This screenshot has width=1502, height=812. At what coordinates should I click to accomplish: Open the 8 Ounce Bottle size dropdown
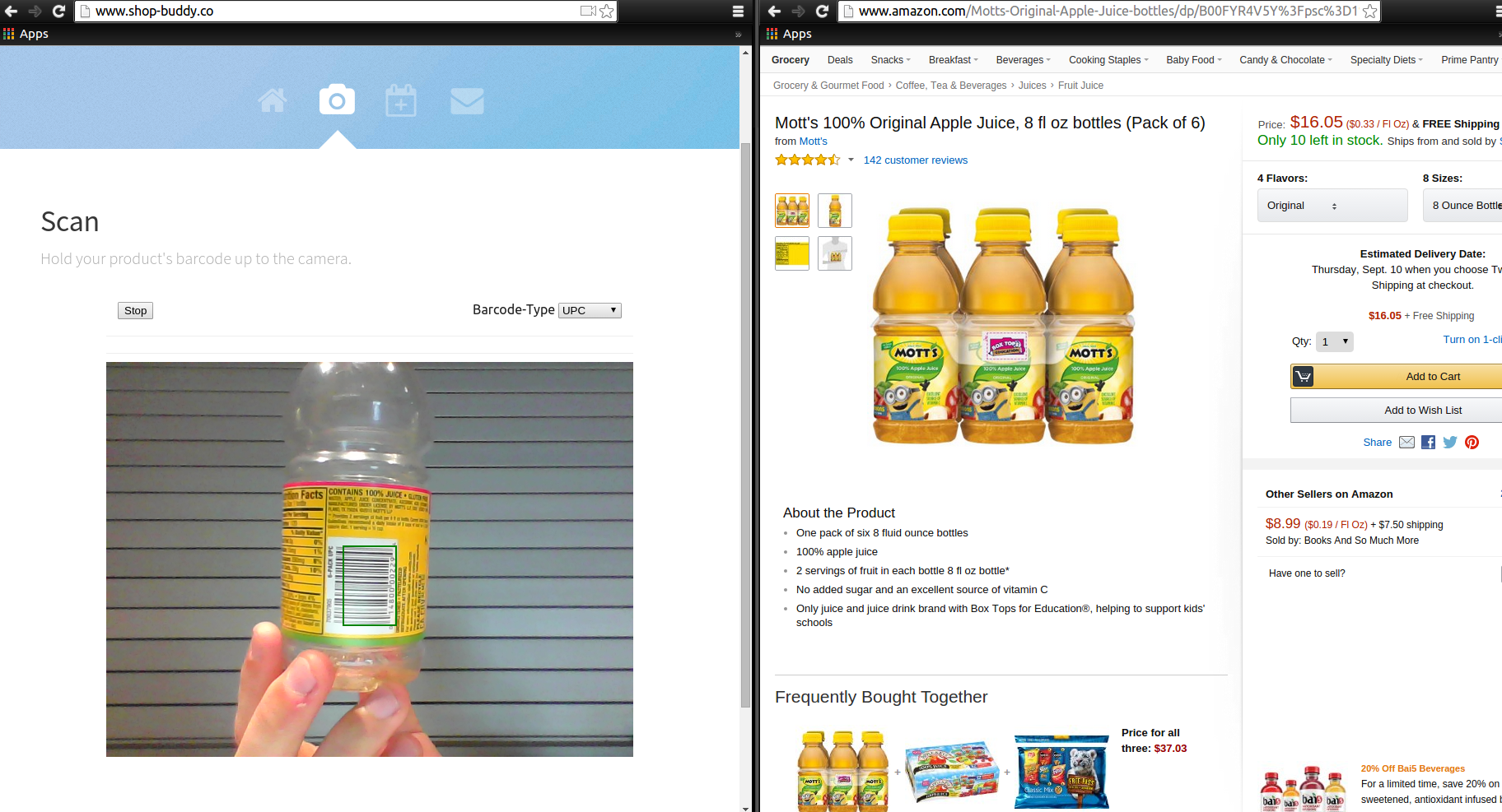1462,206
